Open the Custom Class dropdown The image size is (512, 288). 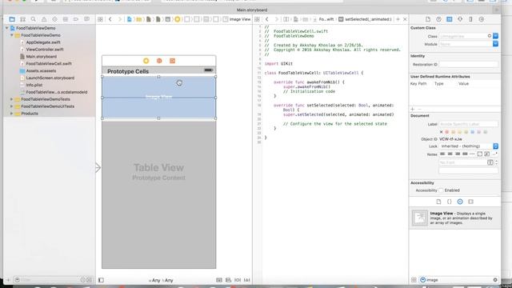point(495,36)
